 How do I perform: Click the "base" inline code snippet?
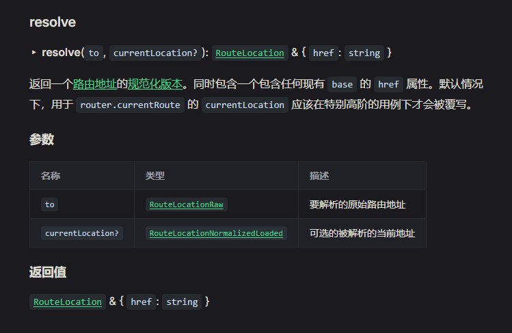[x=342, y=85]
